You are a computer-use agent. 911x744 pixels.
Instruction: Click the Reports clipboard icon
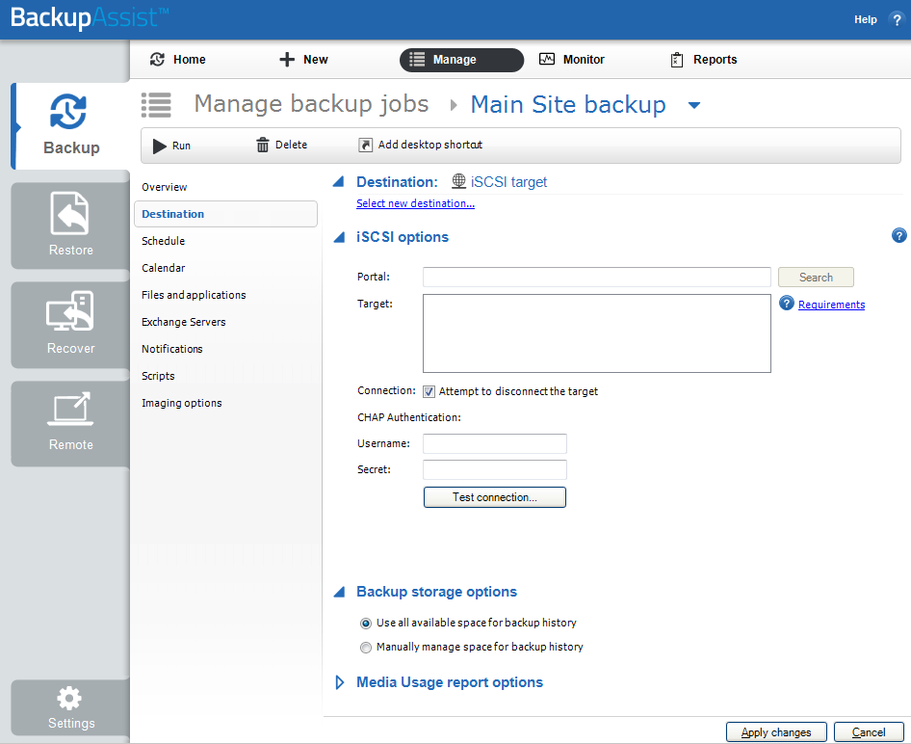click(677, 60)
